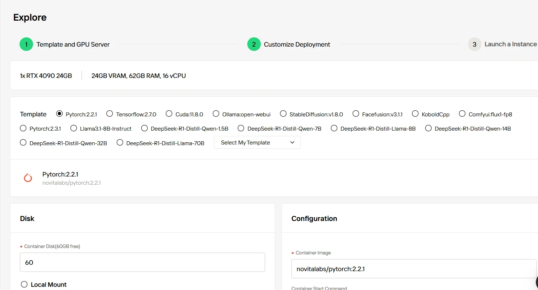Click the 1x RTX 4090 24GB label

(x=46, y=76)
